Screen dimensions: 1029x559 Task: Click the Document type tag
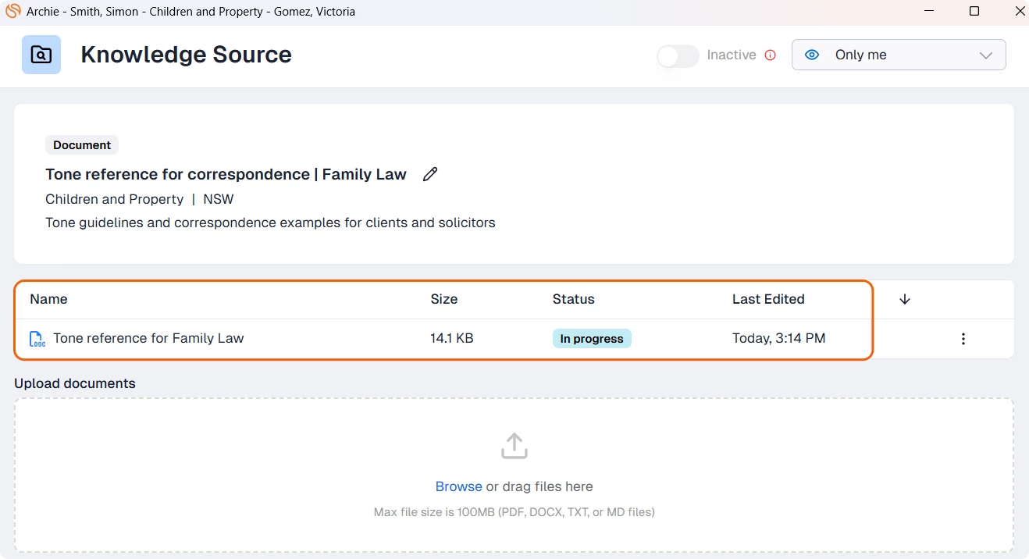82,145
